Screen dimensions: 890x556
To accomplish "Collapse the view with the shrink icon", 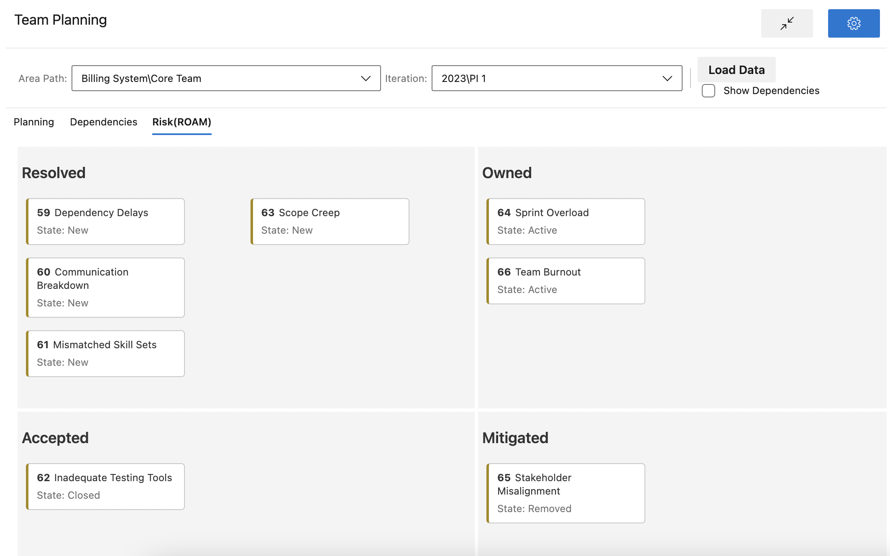I will [x=787, y=23].
